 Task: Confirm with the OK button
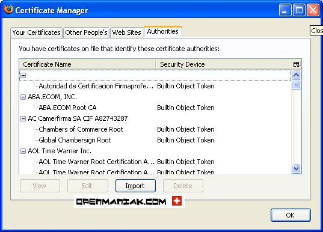[x=291, y=215]
